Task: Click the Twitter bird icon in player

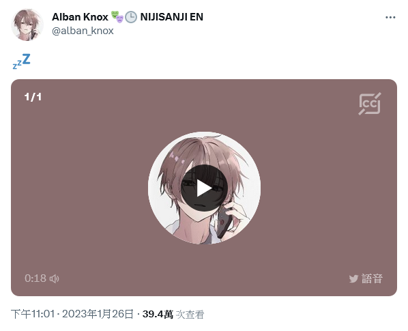Action: [x=353, y=278]
